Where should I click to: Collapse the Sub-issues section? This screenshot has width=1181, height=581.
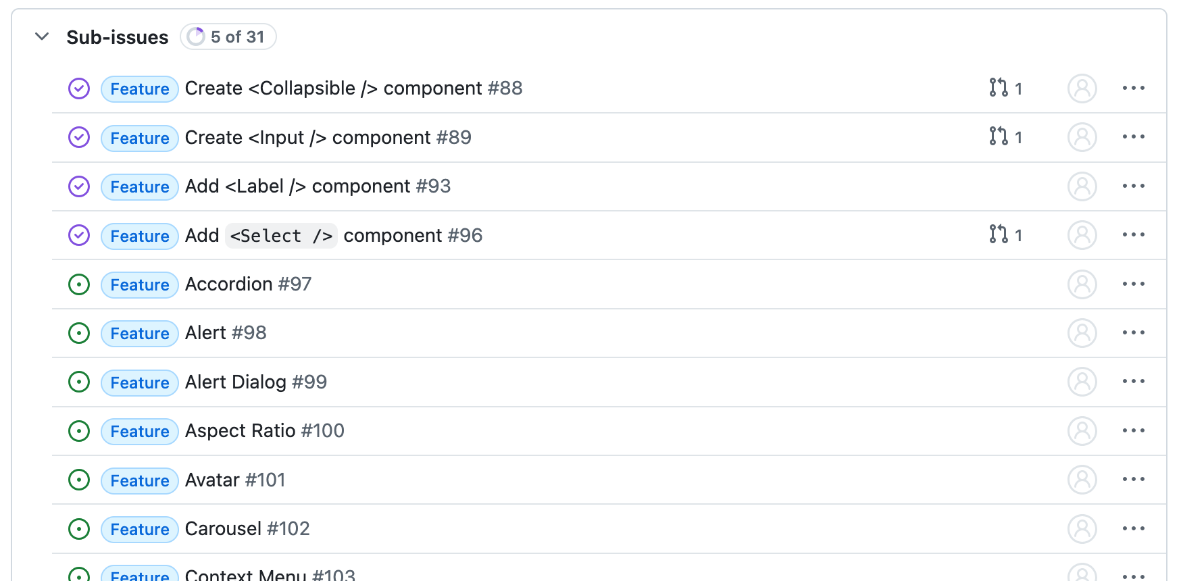42,37
